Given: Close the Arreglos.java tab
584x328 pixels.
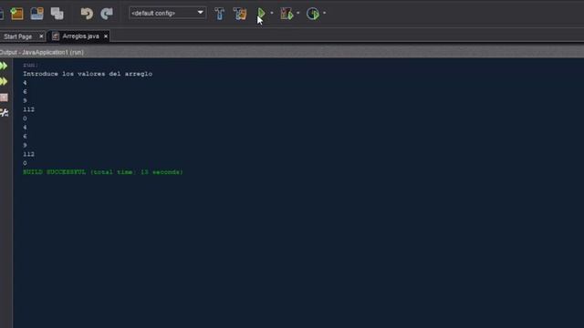Looking at the screenshot, I should click(106, 36).
